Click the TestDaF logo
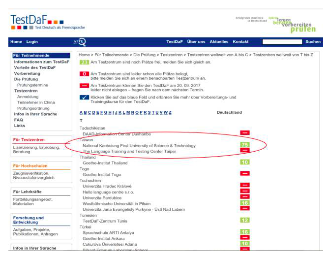 tap(48, 22)
